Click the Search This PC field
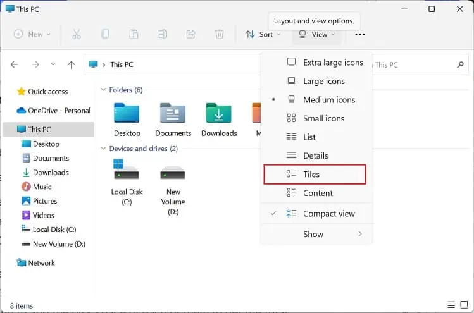Viewport: 474px width, 313px height. tap(420, 64)
